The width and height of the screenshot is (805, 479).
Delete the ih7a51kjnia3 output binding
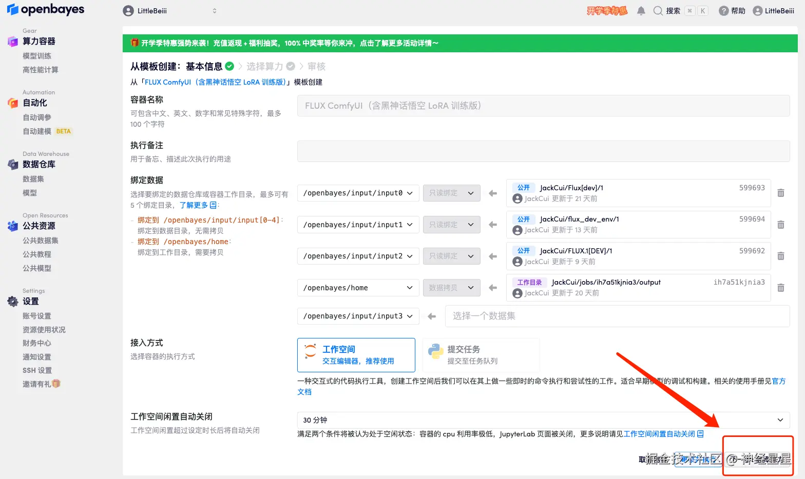(x=781, y=288)
